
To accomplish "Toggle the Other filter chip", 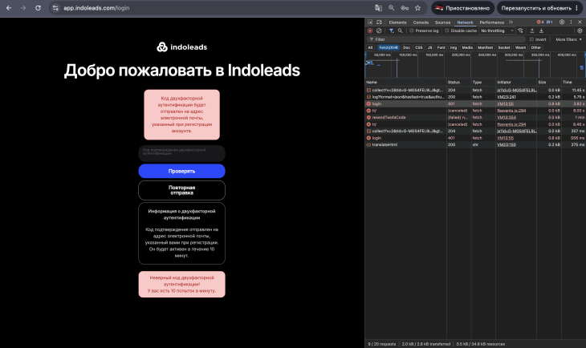I will (536, 47).
